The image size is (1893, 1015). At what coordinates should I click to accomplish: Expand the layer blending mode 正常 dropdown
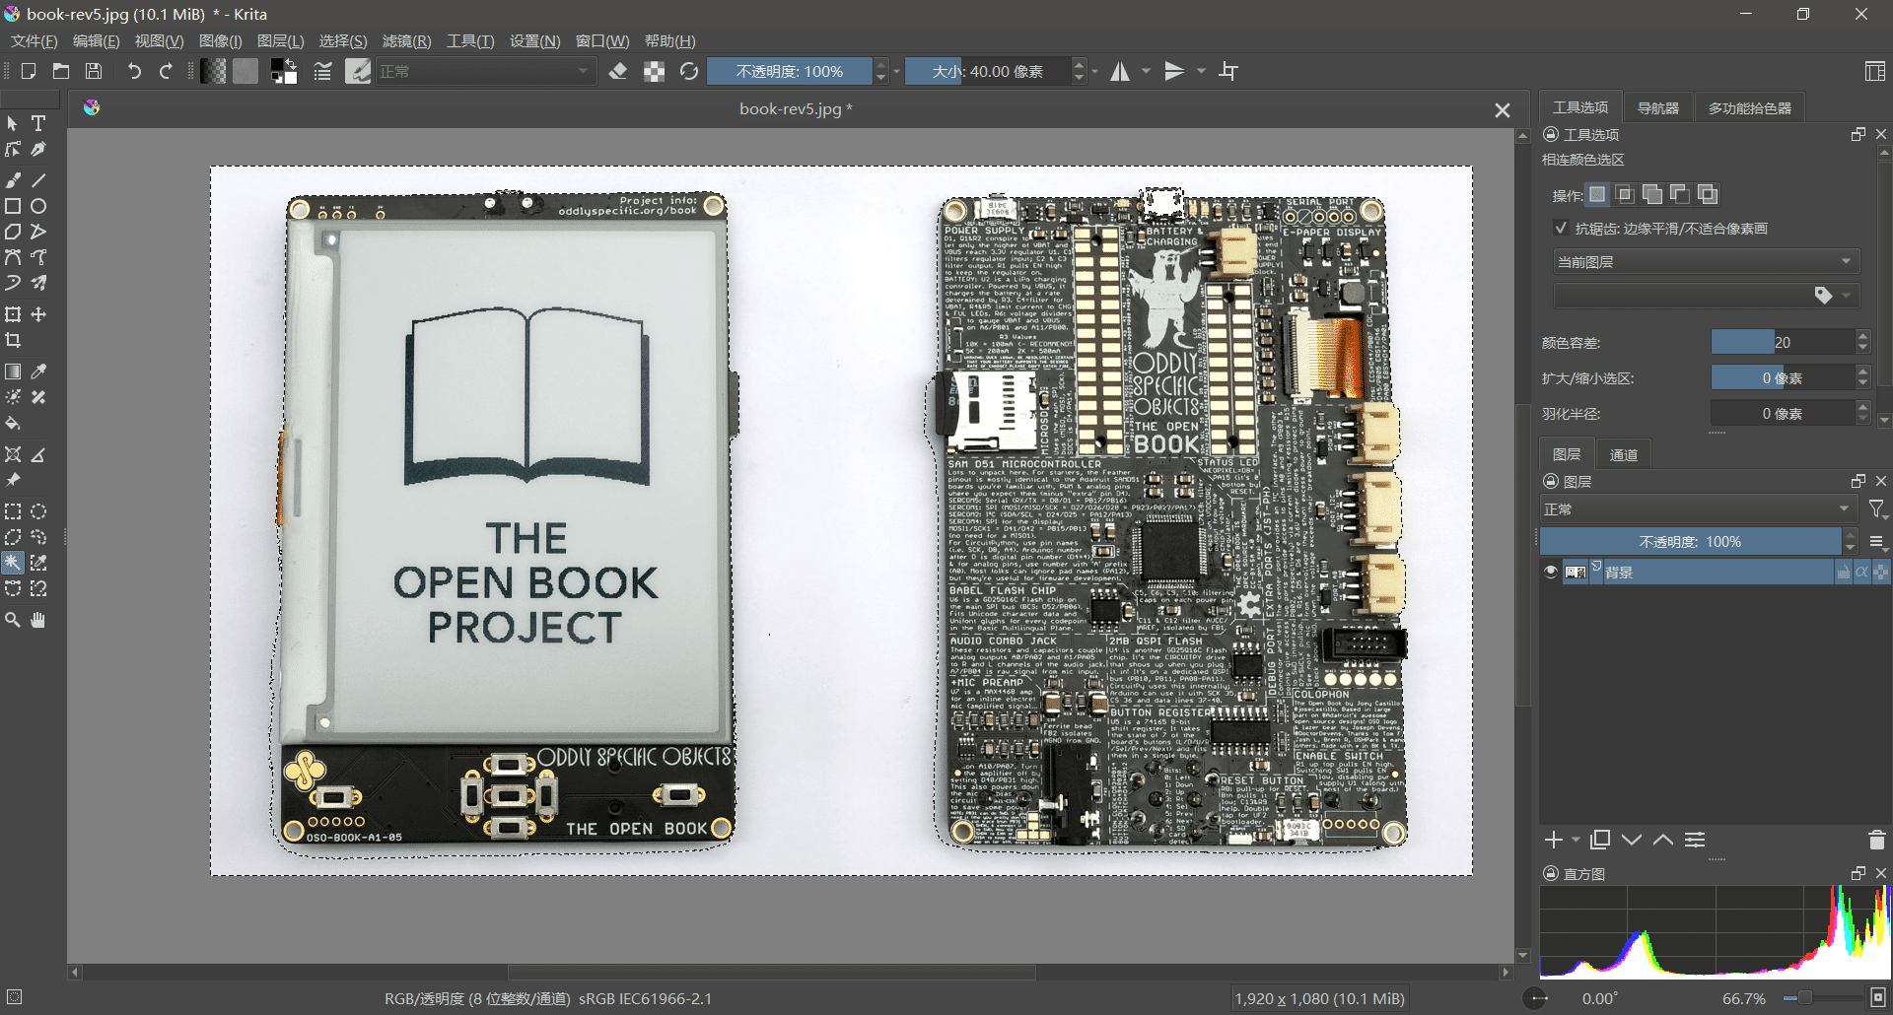tap(1697, 509)
